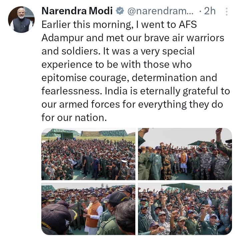Image resolution: width=240 pixels, height=236 pixels.
Task: Click the phrase 'brave air warriors'
Action: tap(184, 38)
